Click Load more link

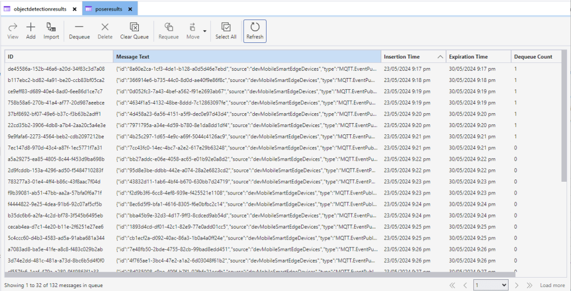552,285
